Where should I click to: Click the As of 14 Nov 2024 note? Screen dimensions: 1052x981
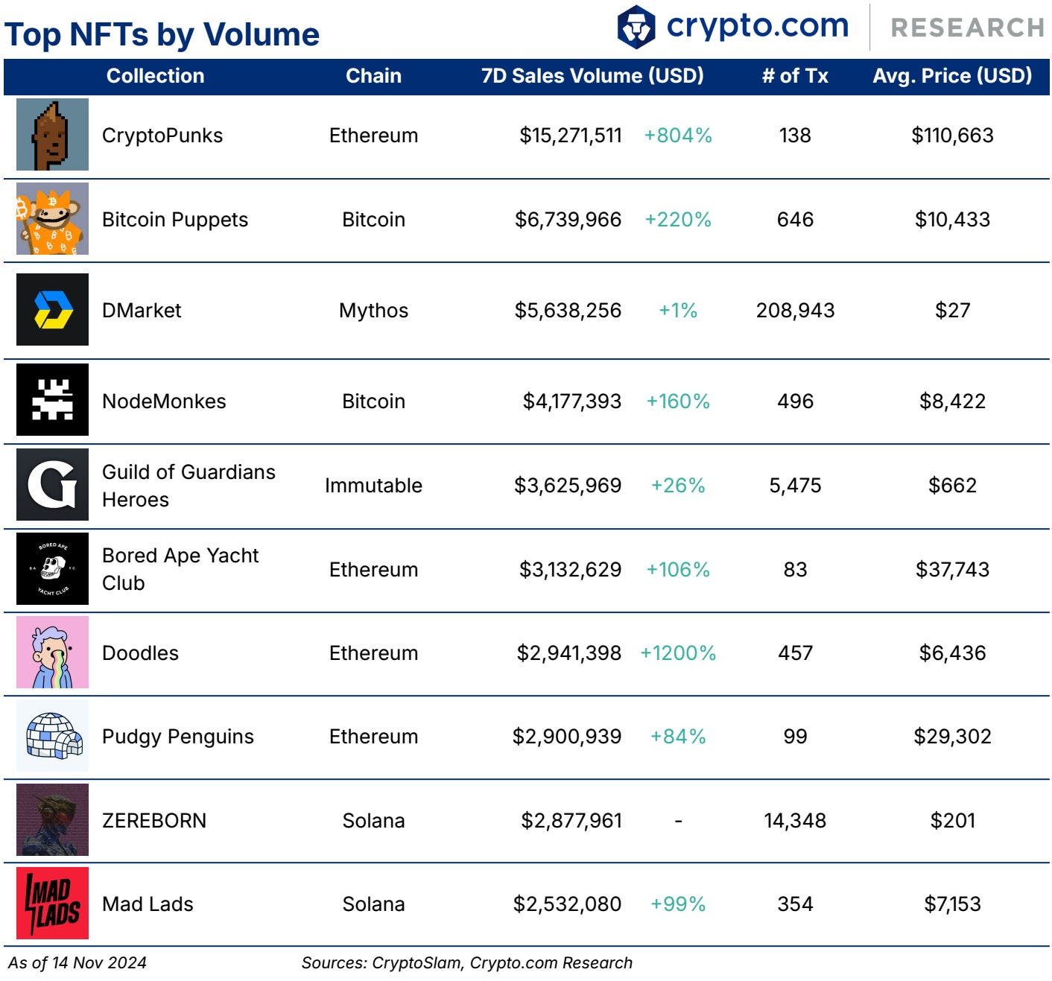click(77, 963)
